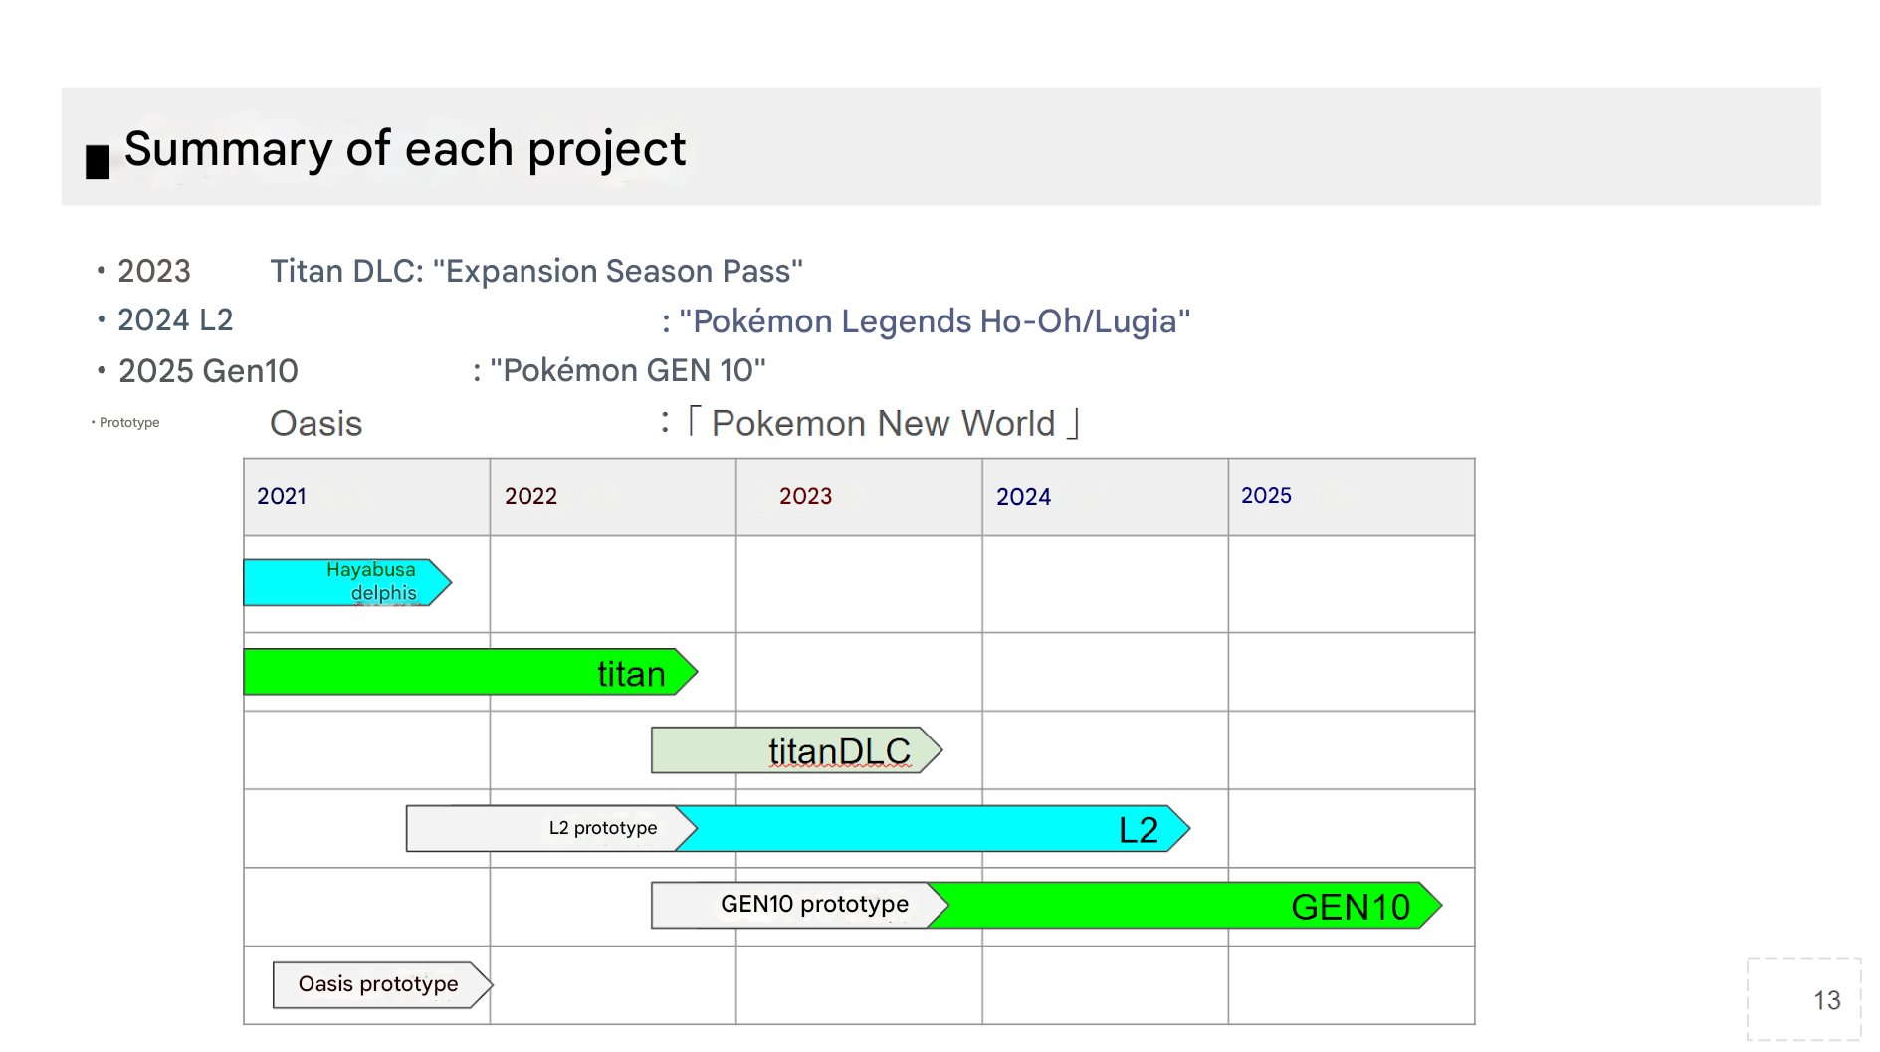
Task: Click the green "titan" timeline bar
Action: click(471, 672)
